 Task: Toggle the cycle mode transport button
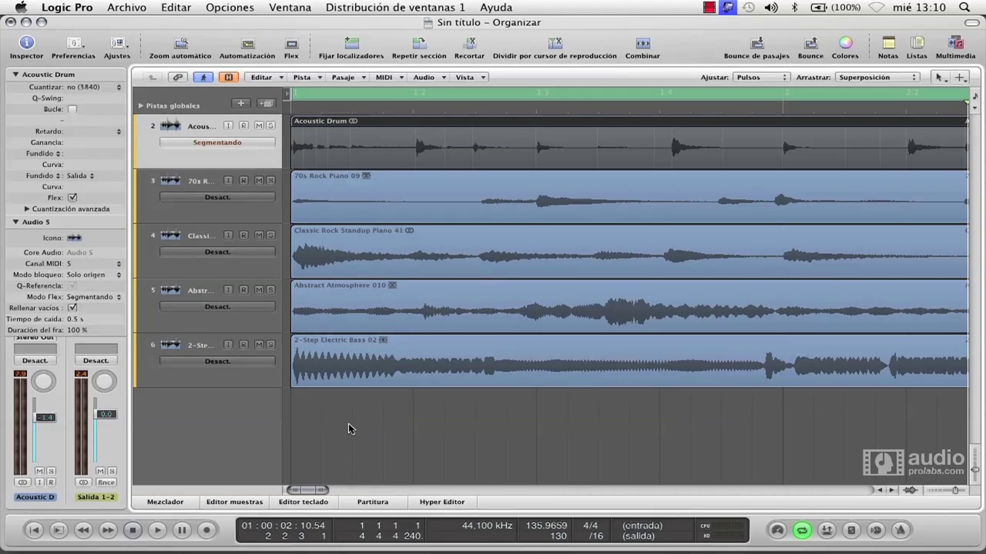(802, 530)
